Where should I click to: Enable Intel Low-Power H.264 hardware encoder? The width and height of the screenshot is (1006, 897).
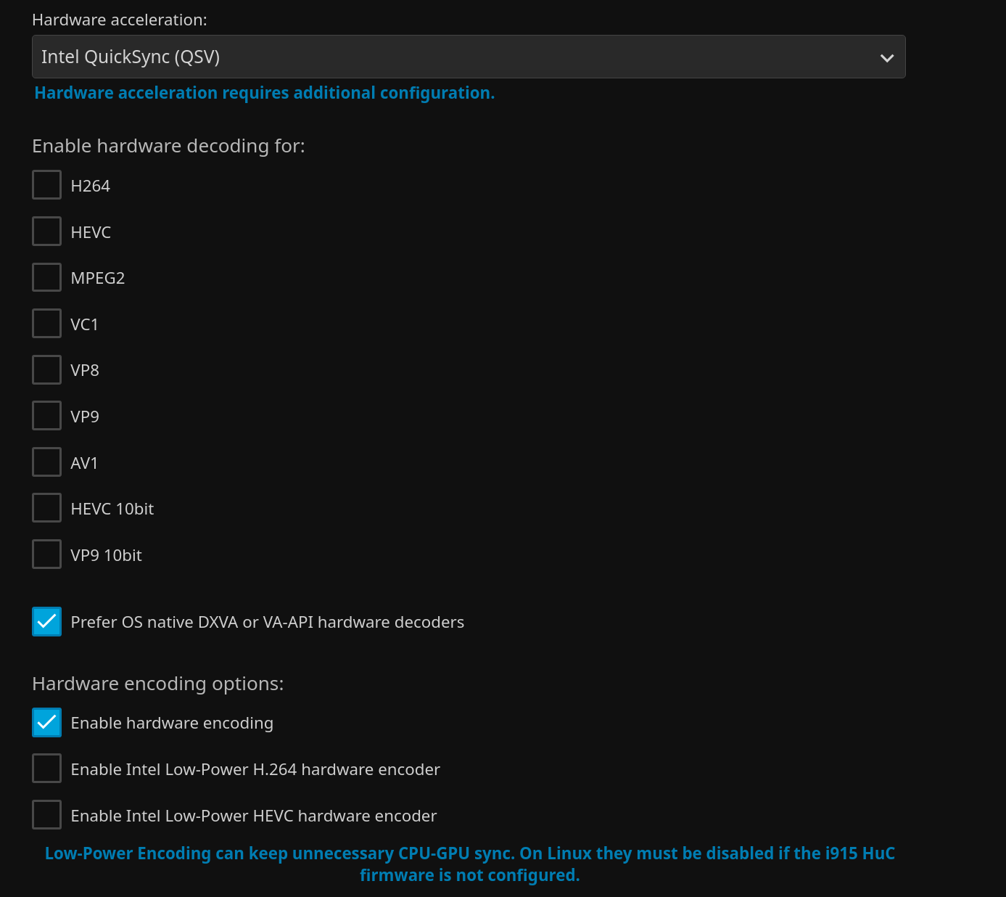click(x=46, y=768)
